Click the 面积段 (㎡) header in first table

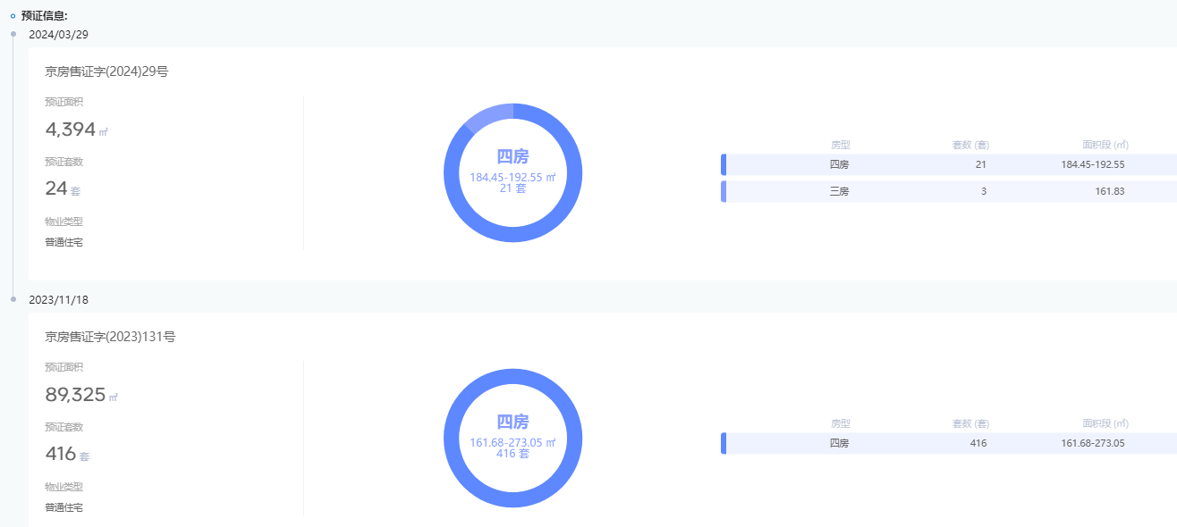pos(1105,145)
